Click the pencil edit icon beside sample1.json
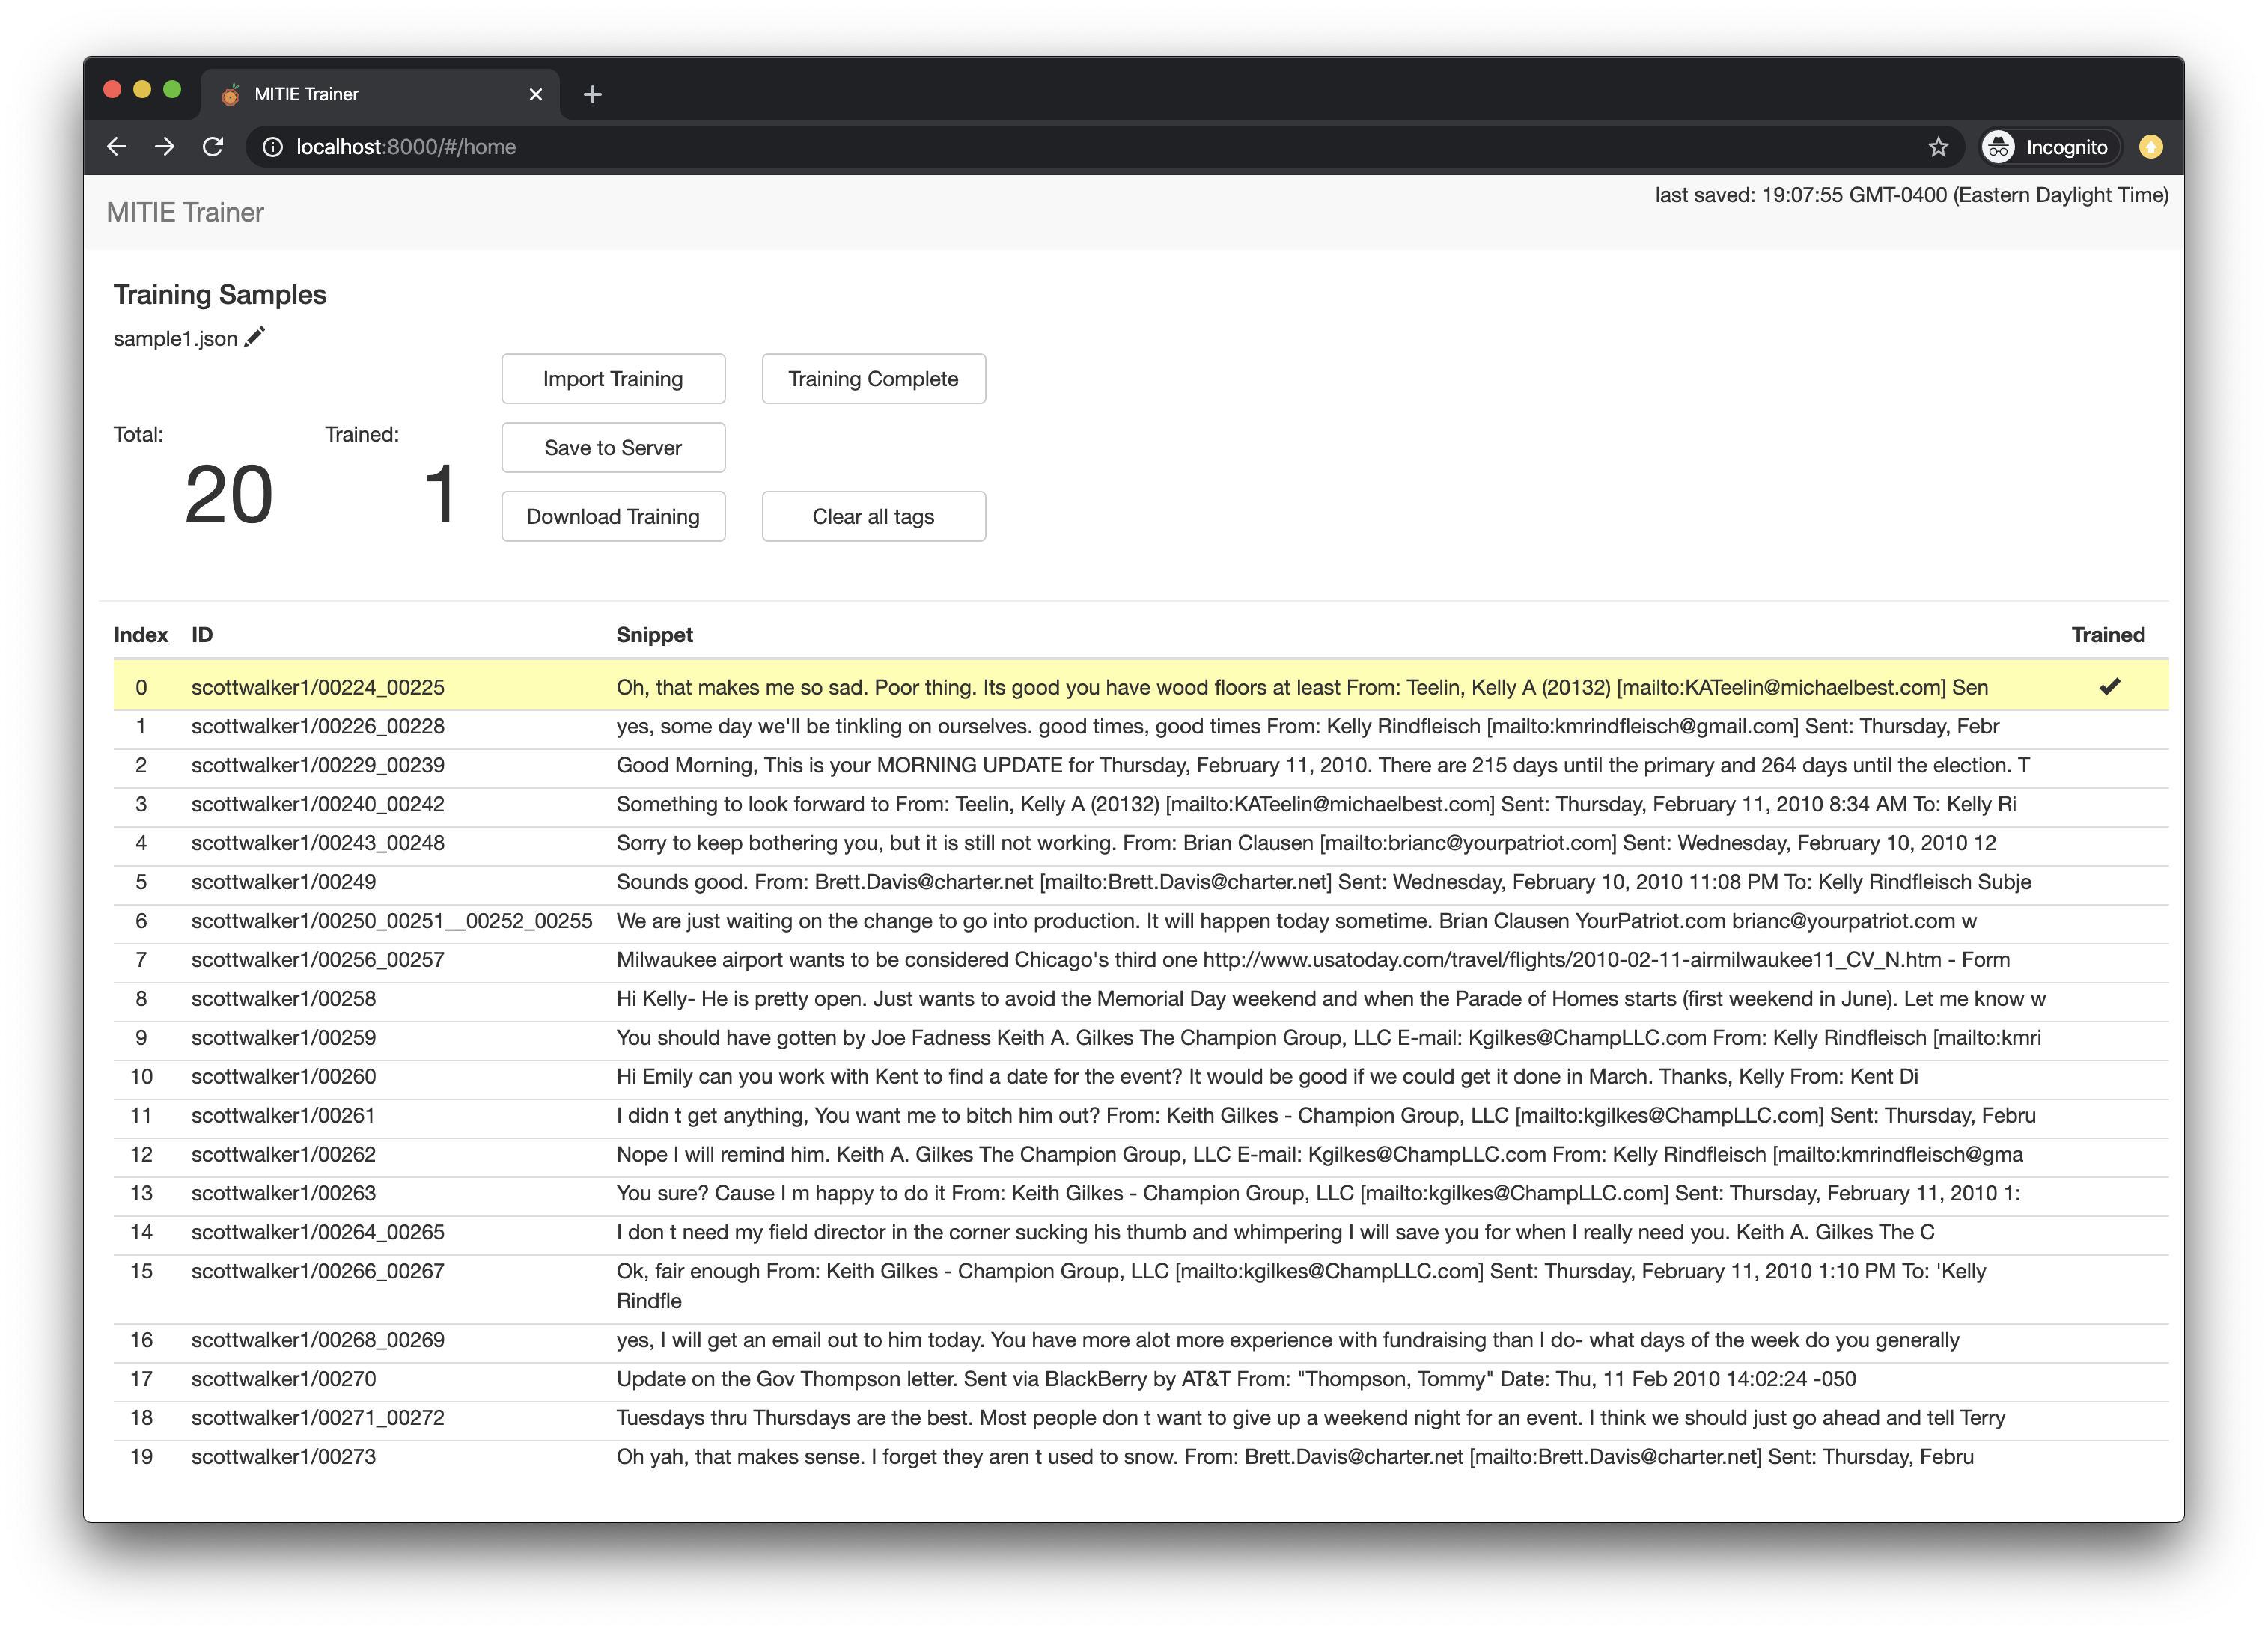 pyautogui.click(x=255, y=337)
